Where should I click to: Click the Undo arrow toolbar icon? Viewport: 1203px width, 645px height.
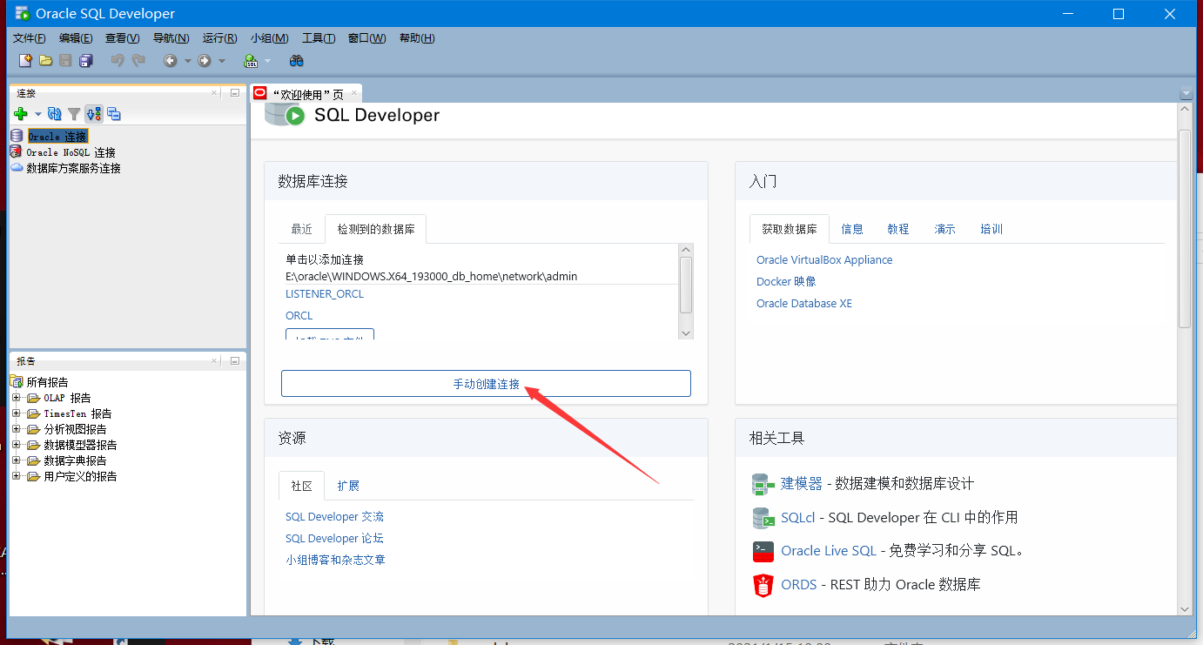pos(118,61)
